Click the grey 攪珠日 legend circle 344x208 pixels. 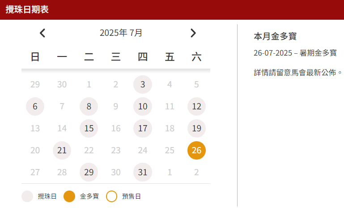[27, 196]
